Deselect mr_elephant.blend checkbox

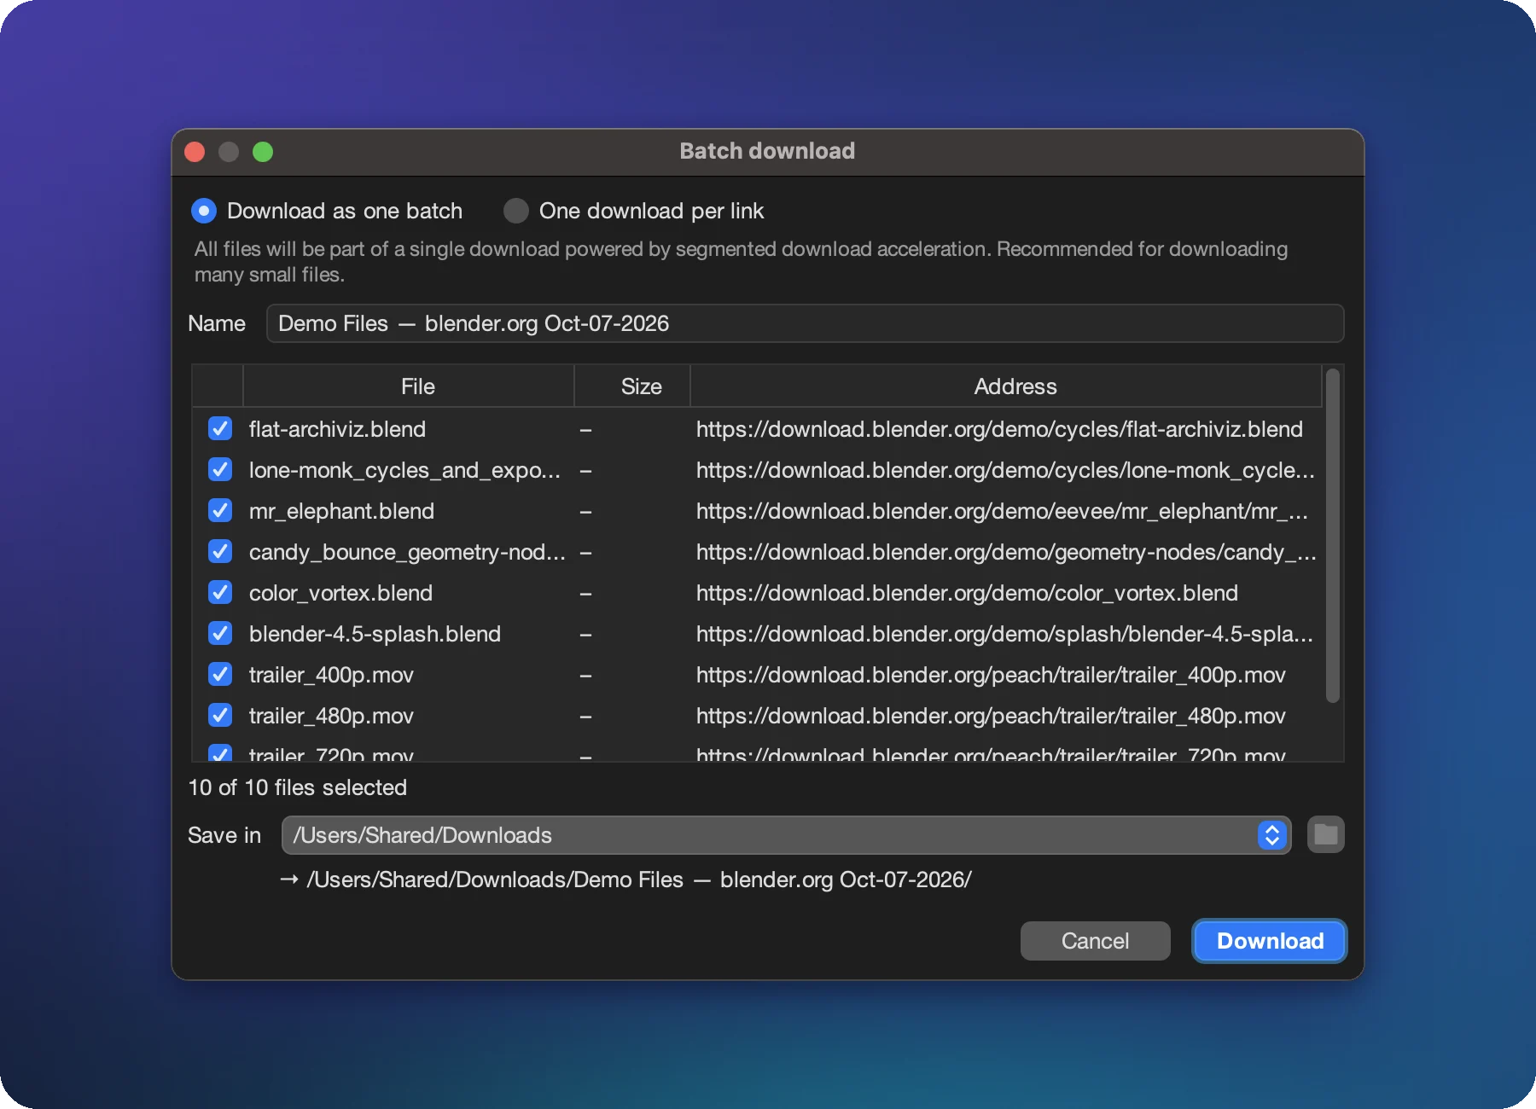pos(220,510)
